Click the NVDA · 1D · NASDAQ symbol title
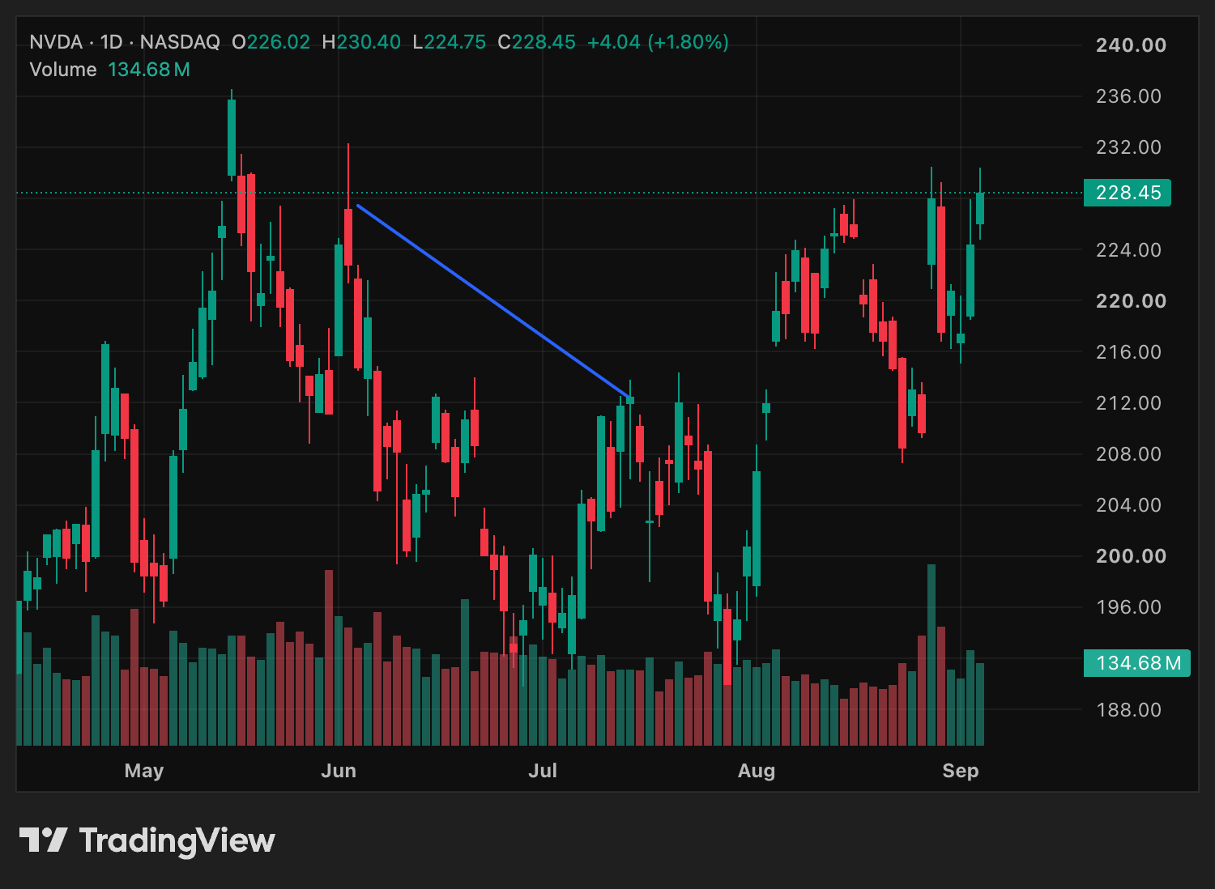This screenshot has height=889, width=1215. (x=125, y=42)
